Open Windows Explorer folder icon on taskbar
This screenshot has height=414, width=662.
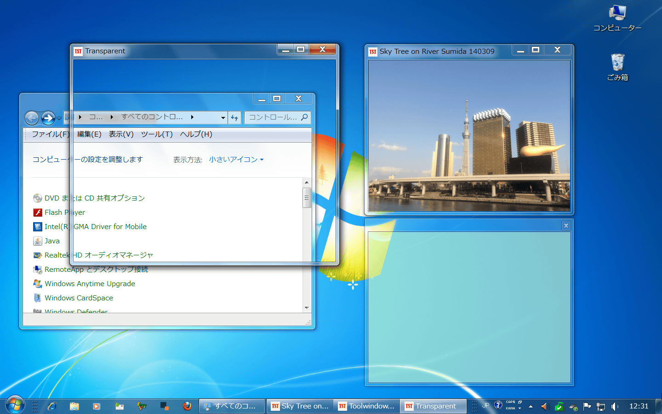pos(74,406)
